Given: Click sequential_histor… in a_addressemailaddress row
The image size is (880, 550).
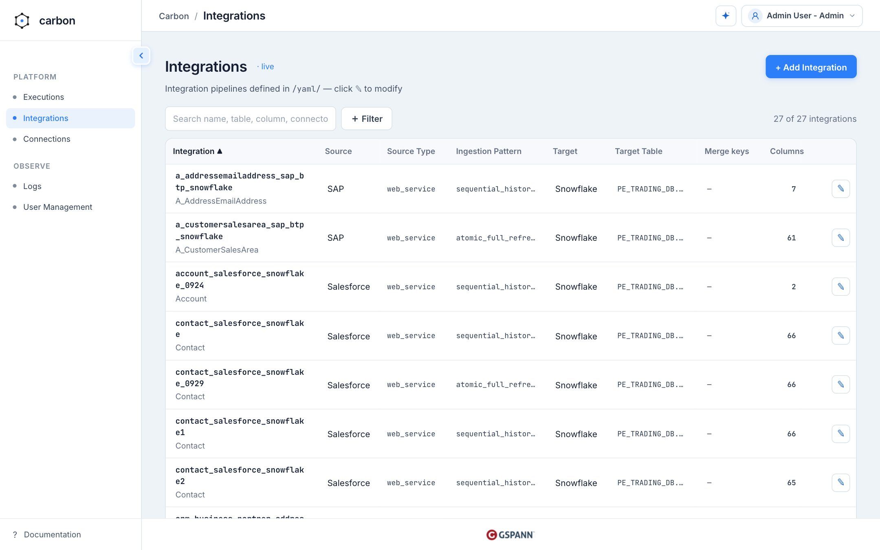Looking at the screenshot, I should tap(495, 189).
